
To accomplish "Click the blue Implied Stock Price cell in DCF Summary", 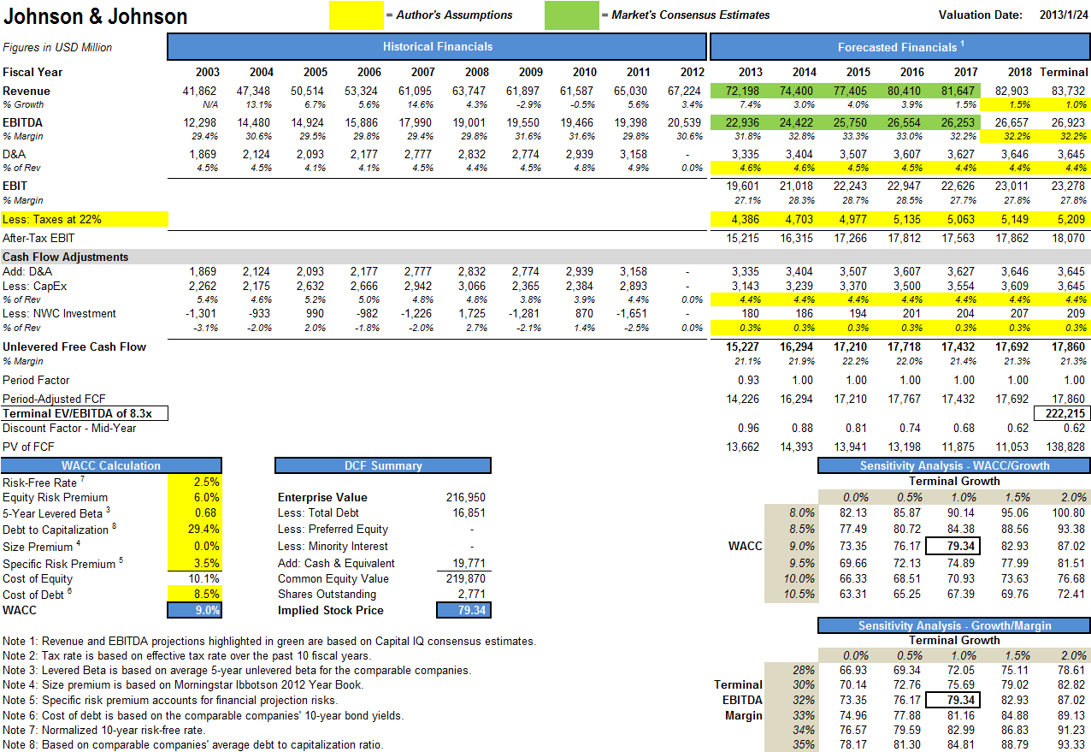I will [463, 610].
